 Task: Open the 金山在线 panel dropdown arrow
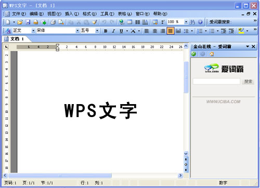(248, 46)
